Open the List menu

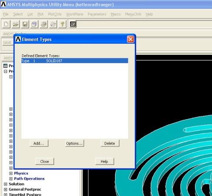pyautogui.click(x=30, y=14)
